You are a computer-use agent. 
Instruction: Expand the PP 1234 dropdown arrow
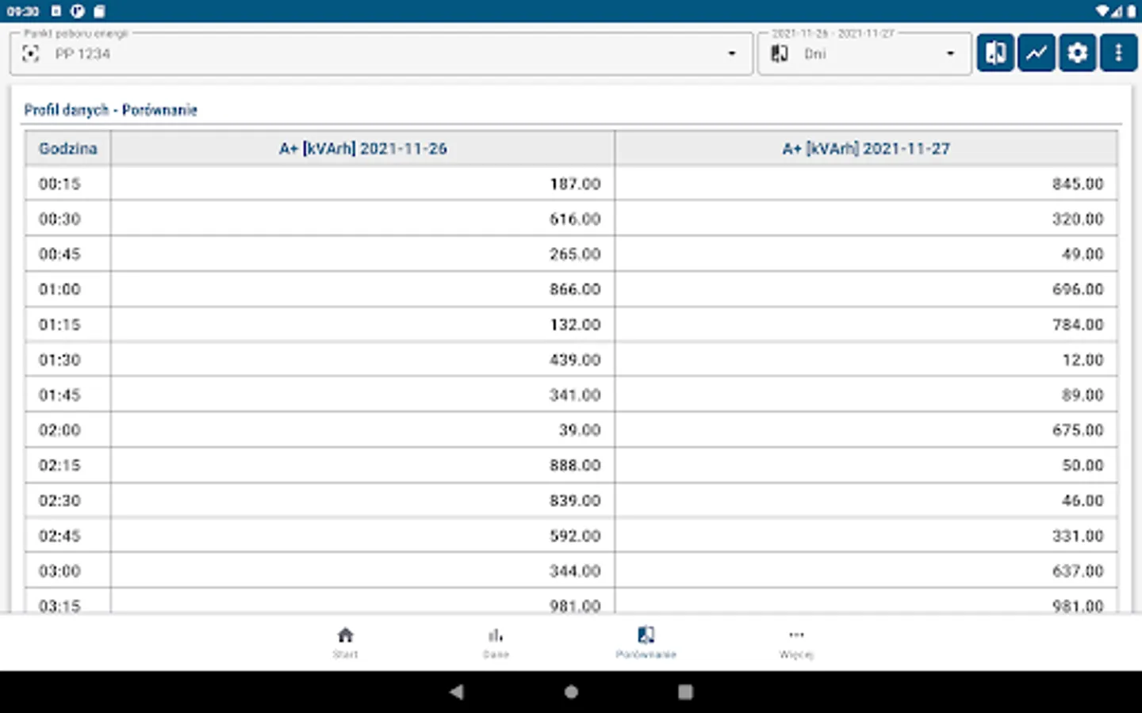point(731,54)
